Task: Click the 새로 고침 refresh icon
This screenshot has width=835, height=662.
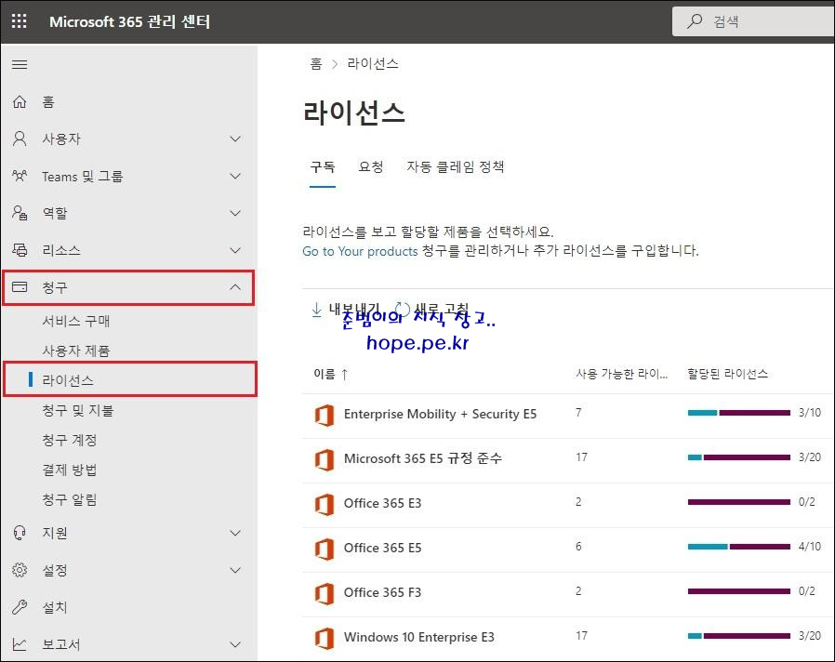Action: pyautogui.click(x=402, y=310)
